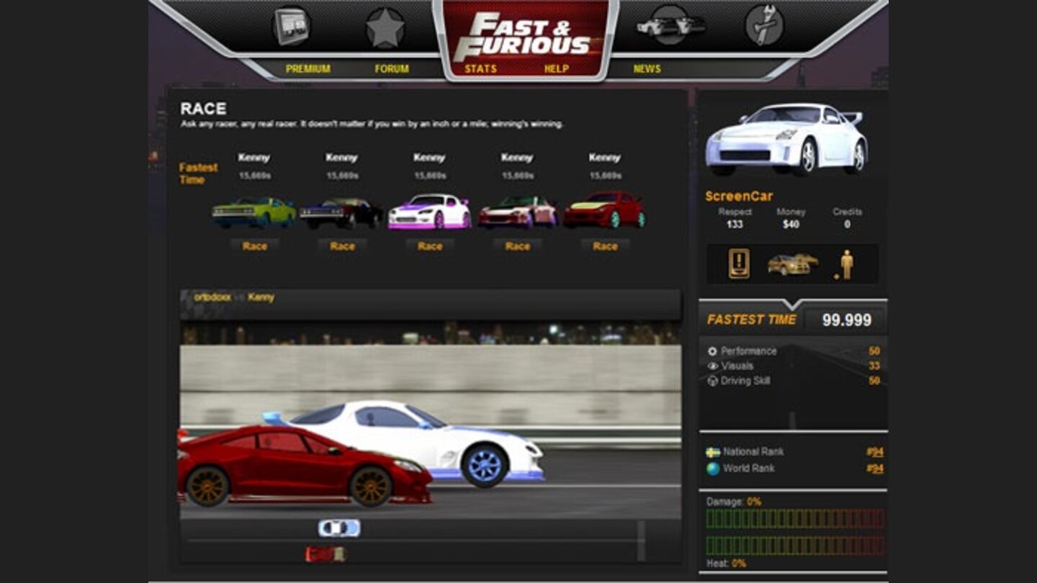The image size is (1037, 583).
Task: Open the PREMIUM menu
Action: pos(308,69)
